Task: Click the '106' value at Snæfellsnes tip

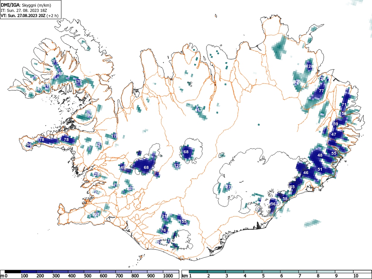Action: click(x=29, y=144)
